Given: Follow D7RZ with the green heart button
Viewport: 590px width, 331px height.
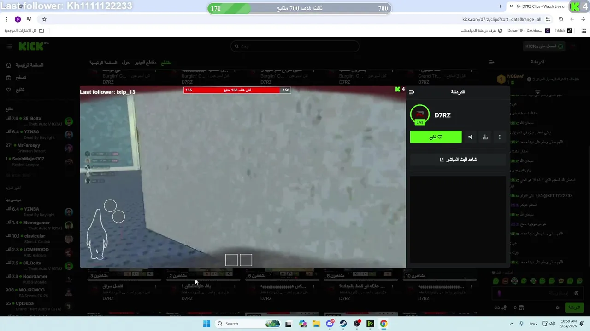Looking at the screenshot, I should [436, 137].
